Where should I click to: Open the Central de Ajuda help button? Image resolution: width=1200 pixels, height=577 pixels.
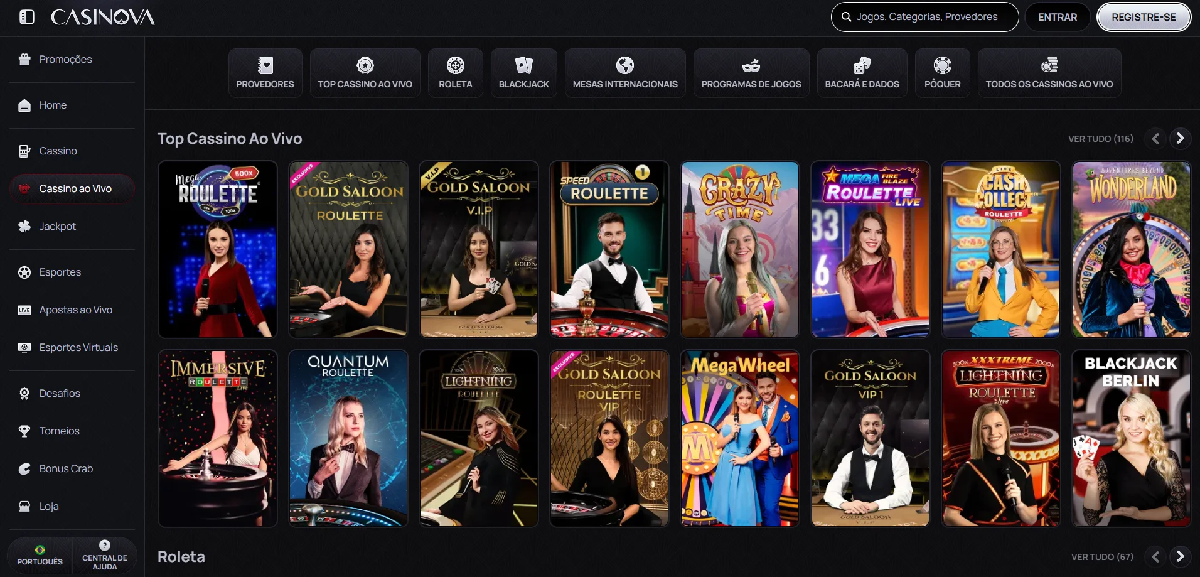(105, 555)
